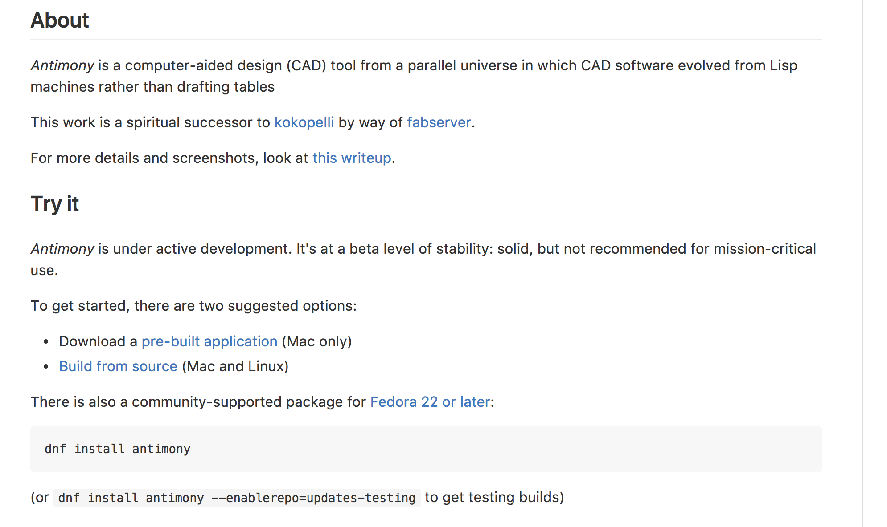Open the kokopelli link
Viewport: 887px width, 527px height.
point(304,122)
